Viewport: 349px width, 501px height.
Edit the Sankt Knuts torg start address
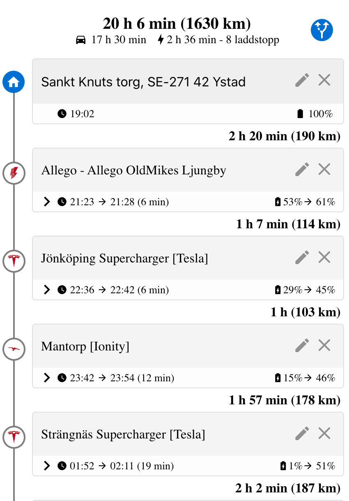pos(302,80)
